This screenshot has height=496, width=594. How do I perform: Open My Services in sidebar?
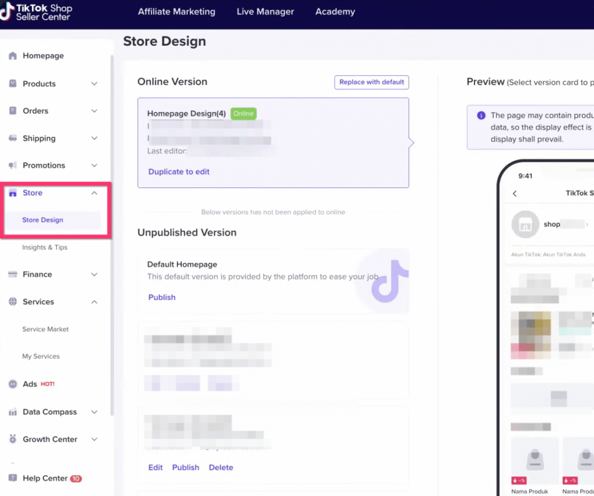coord(41,356)
